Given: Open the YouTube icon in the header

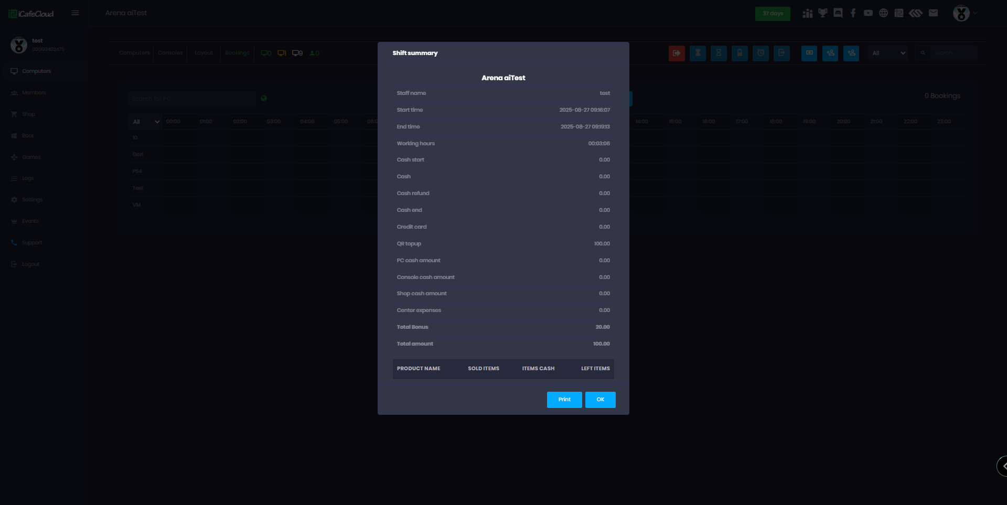Looking at the screenshot, I should (x=869, y=13).
